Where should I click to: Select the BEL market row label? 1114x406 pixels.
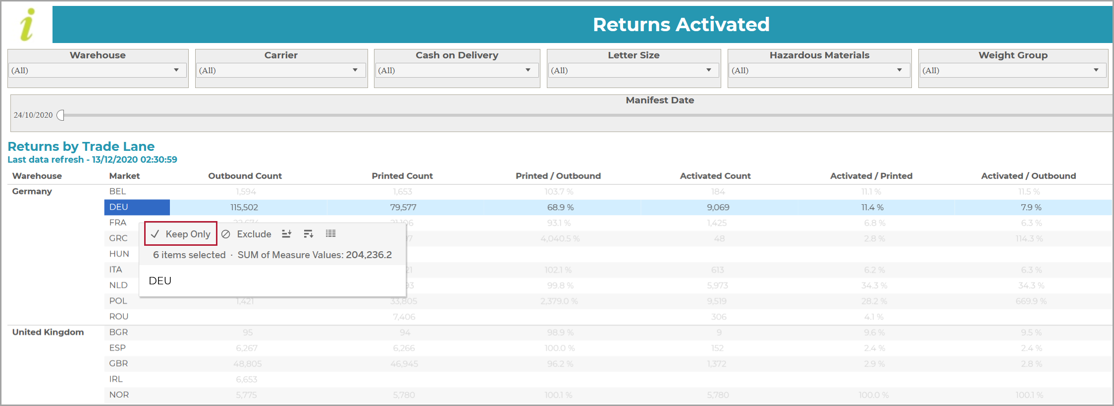pyautogui.click(x=117, y=191)
